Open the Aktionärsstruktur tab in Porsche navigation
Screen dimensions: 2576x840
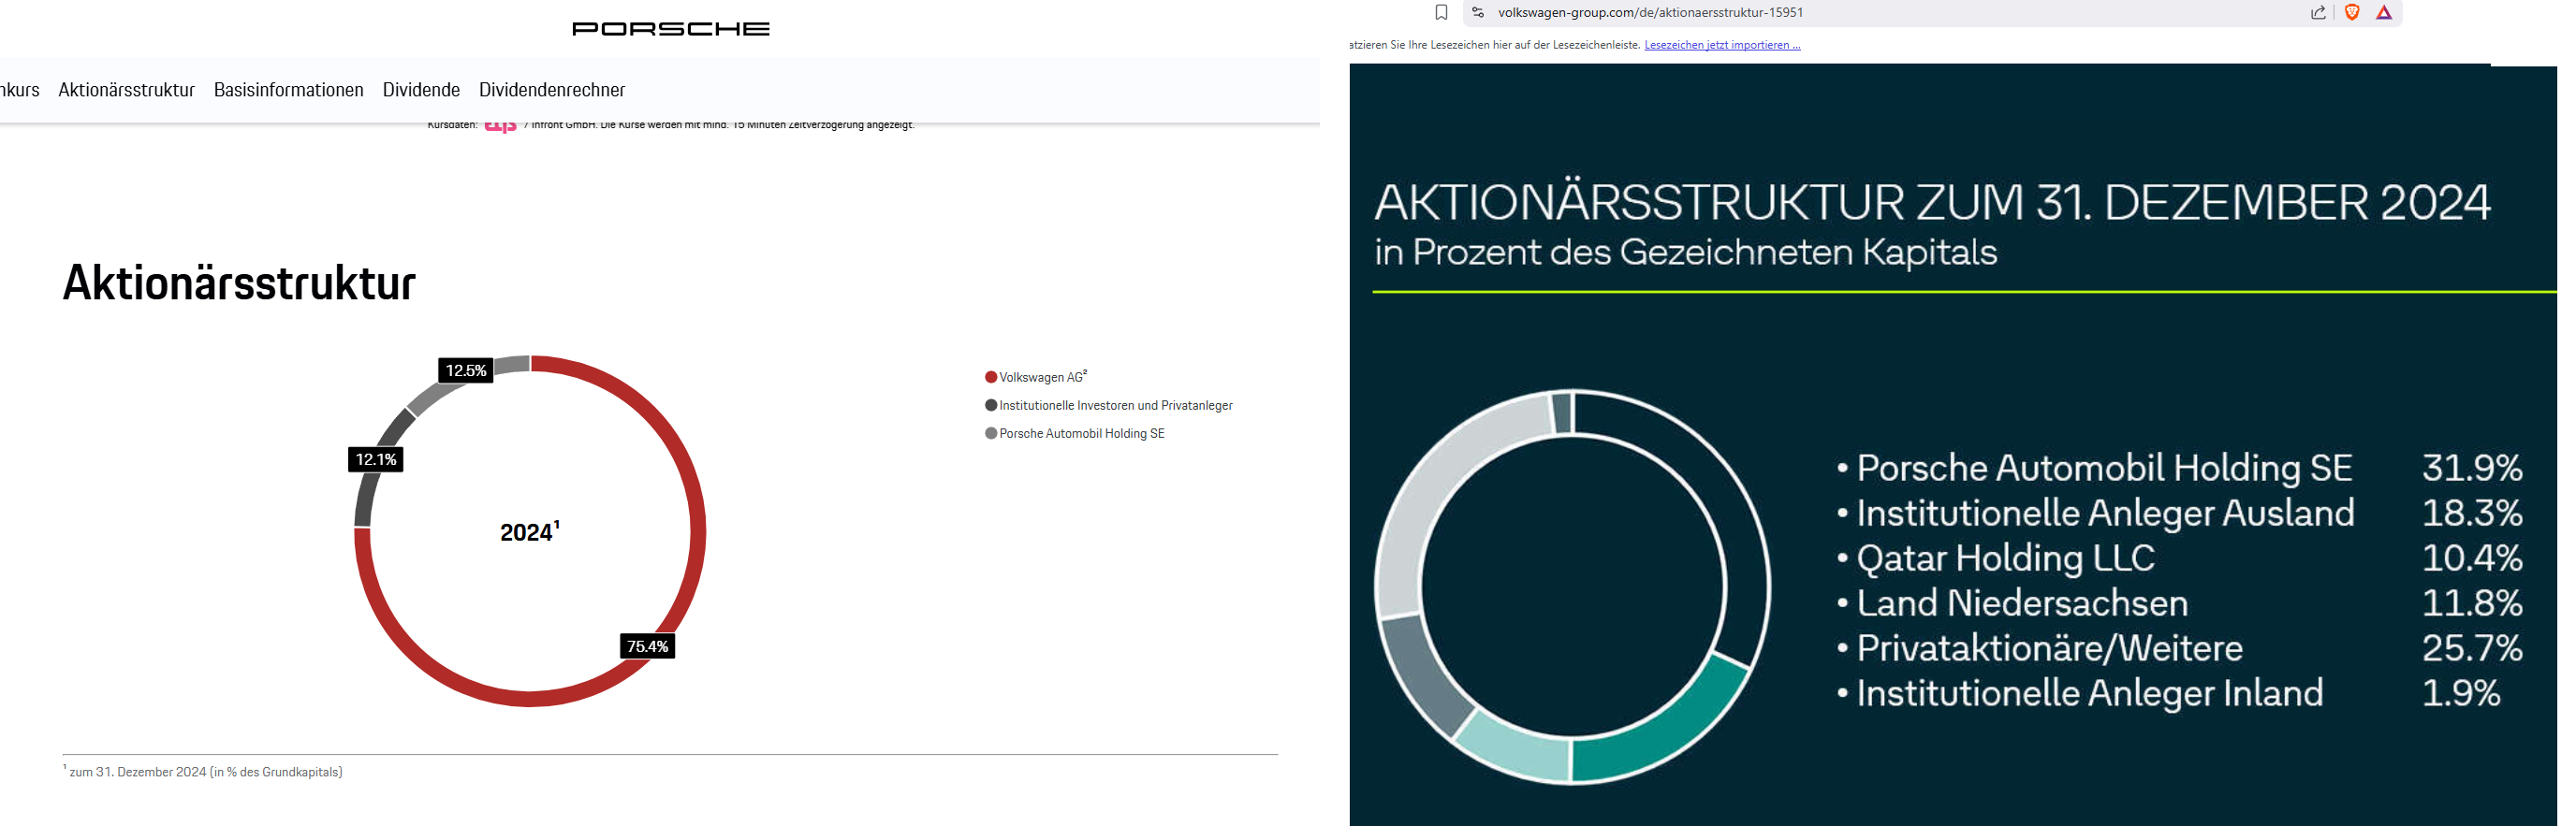click(126, 90)
